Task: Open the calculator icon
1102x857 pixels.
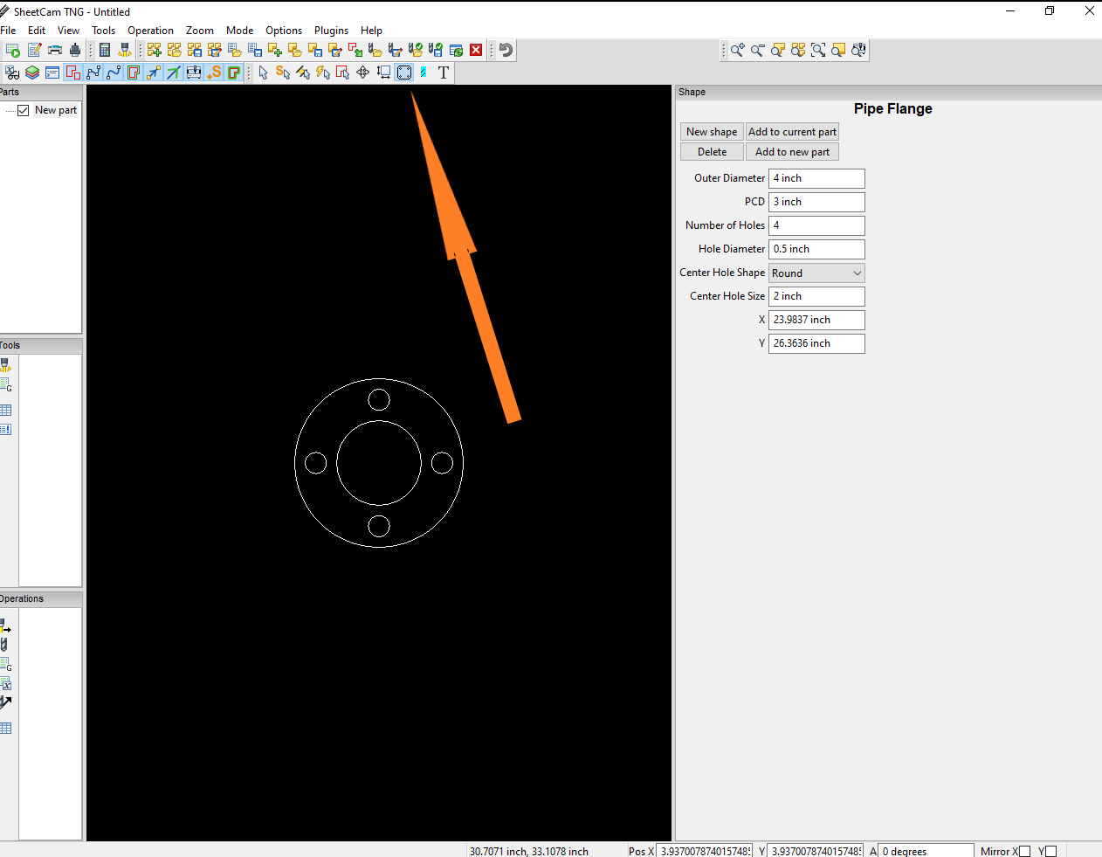Action: pyautogui.click(x=105, y=51)
